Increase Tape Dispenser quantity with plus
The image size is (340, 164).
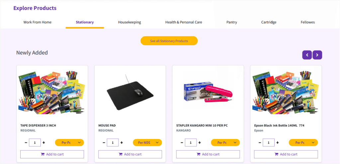(x=44, y=143)
